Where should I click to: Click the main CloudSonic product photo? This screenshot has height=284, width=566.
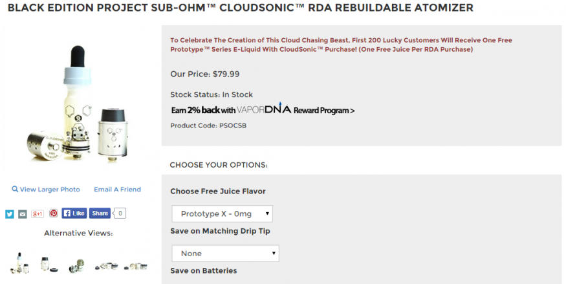(78, 104)
